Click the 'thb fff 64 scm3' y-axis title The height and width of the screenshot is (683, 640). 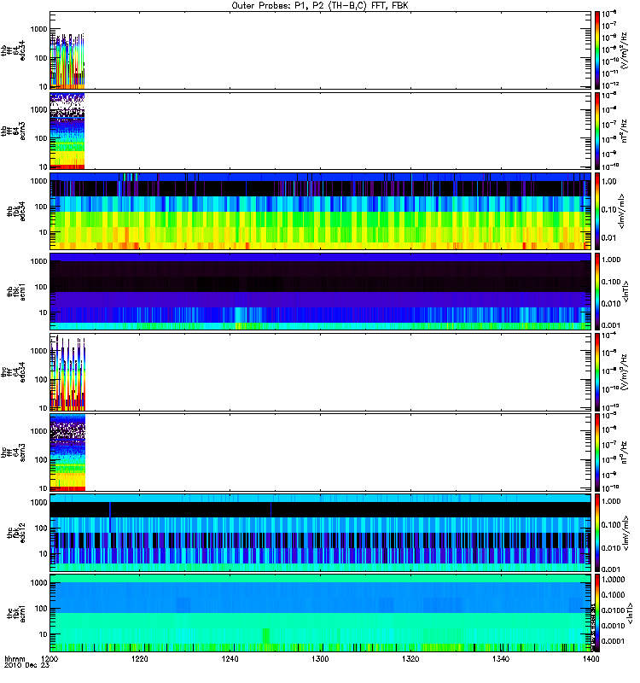coord(13,131)
